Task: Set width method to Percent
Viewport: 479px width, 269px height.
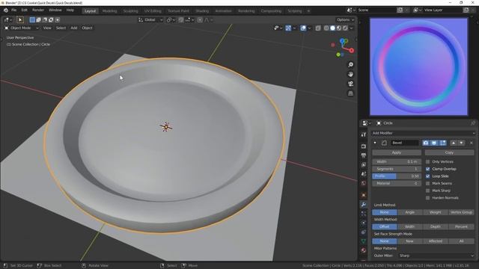Action: coord(461,227)
